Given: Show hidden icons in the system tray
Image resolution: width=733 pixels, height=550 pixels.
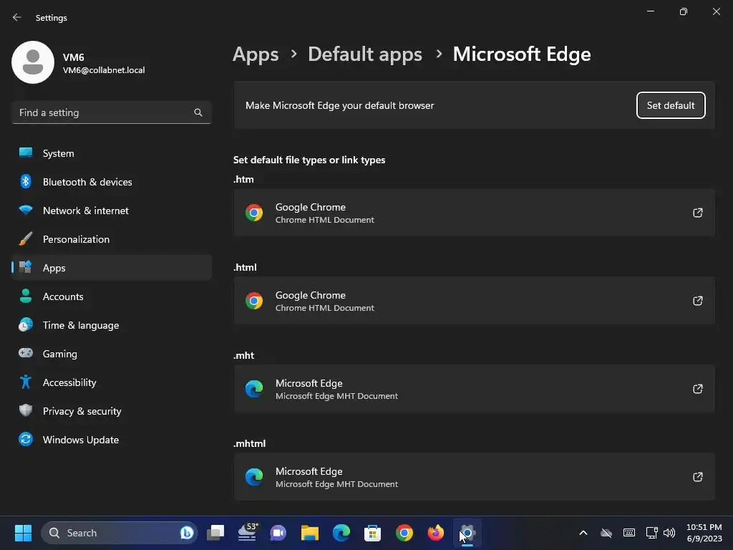Looking at the screenshot, I should (x=583, y=533).
